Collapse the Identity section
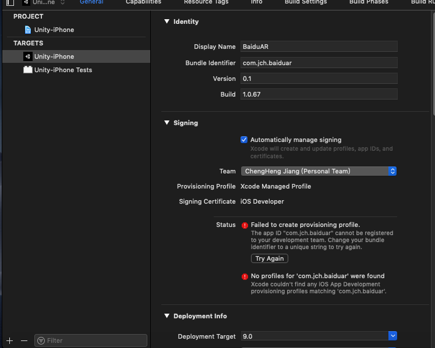The image size is (435, 348). tap(167, 22)
